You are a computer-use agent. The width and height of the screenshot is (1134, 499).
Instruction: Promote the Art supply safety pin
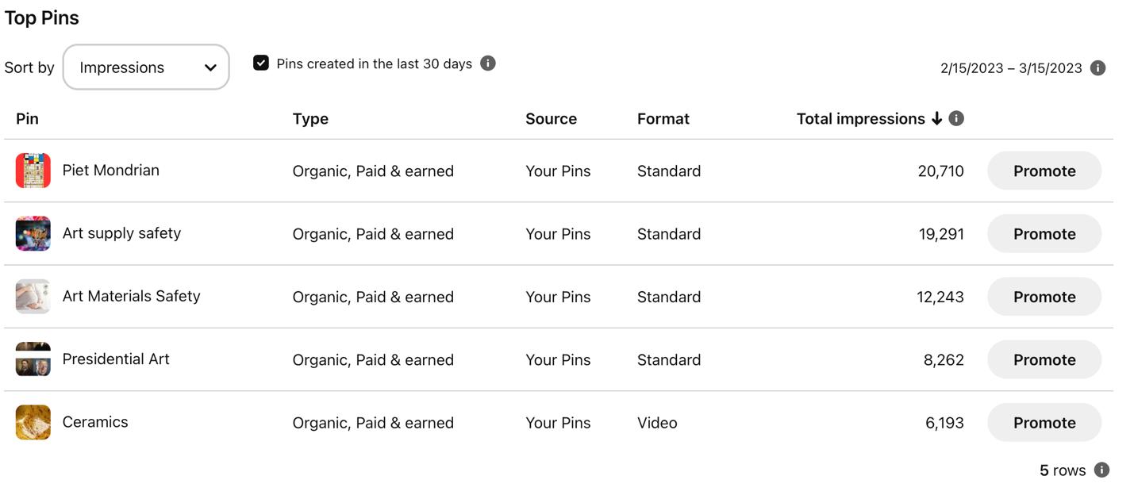click(x=1044, y=234)
